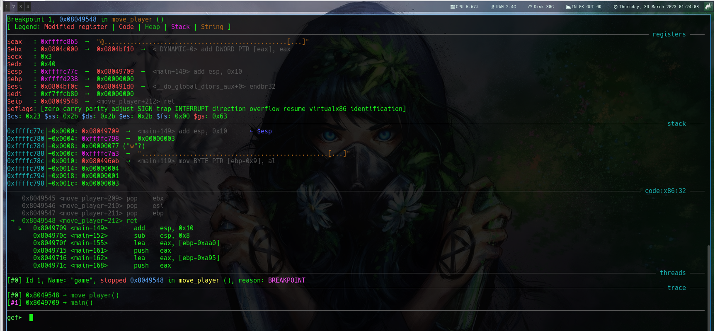Click the 'registers' section header
The height and width of the screenshot is (331, 715).
tap(669, 34)
